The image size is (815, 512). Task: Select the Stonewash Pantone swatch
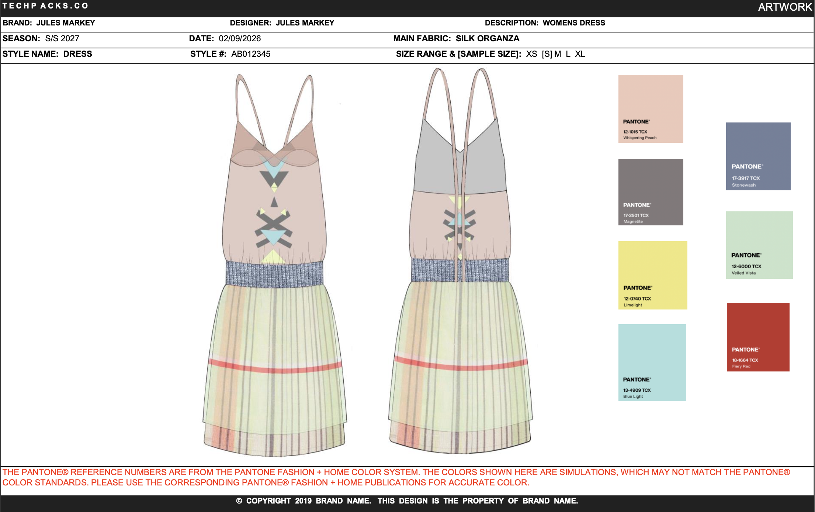[758, 156]
